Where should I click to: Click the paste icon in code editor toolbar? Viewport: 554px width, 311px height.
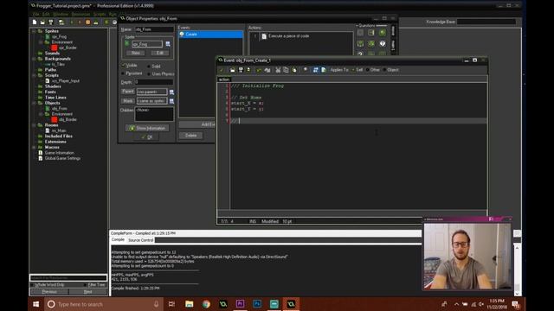[294, 70]
